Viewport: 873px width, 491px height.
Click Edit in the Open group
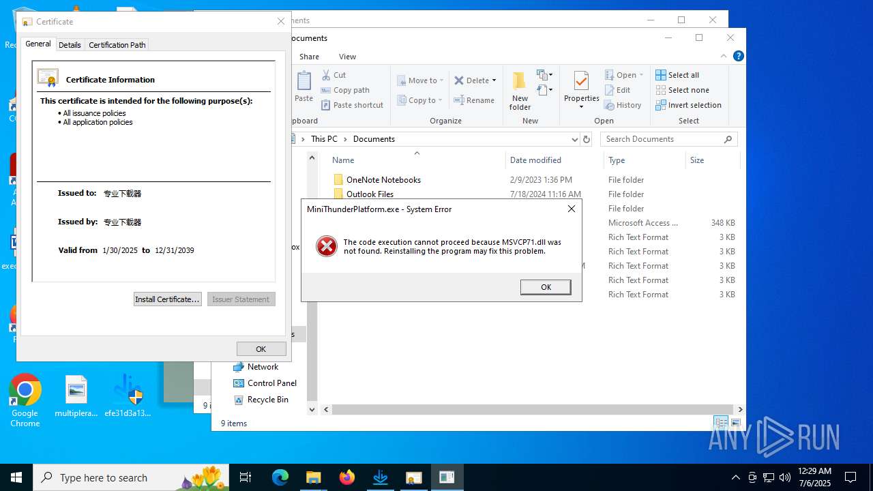618,90
